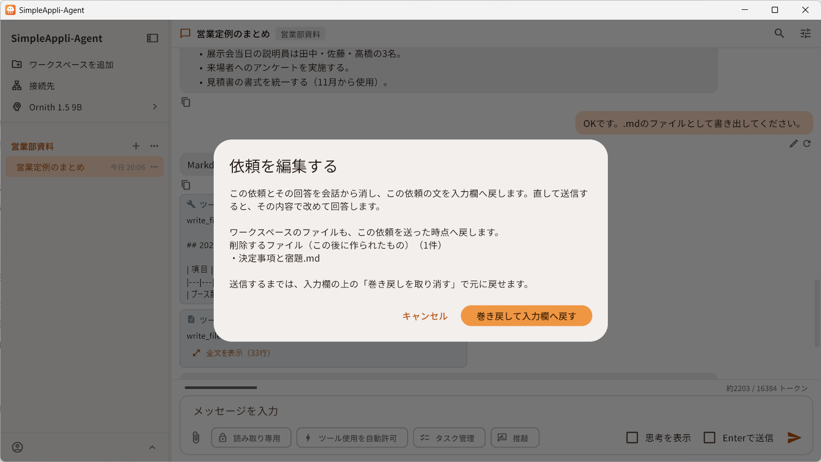821x462 pixels.
Task: Click キャンセル in the dialog
Action: tap(425, 316)
